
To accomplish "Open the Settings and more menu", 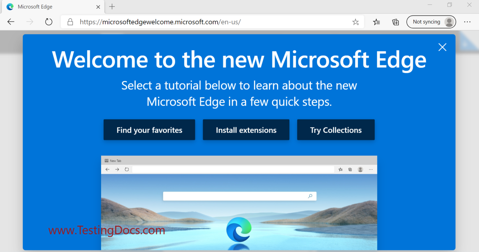I will click(x=467, y=22).
